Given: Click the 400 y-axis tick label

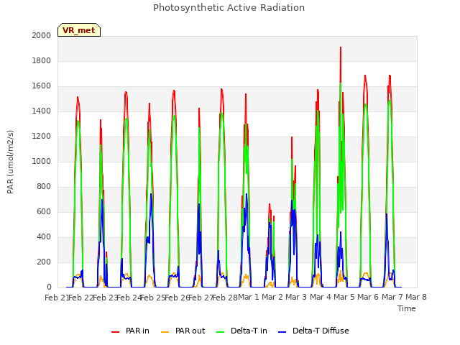Looking at the screenshot, I should 44,237.
